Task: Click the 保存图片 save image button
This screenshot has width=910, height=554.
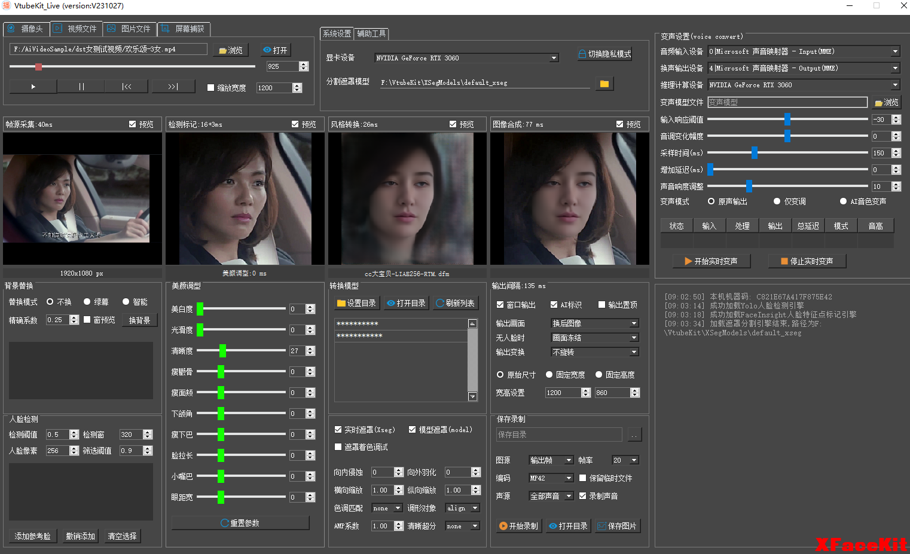Action: tap(618, 526)
